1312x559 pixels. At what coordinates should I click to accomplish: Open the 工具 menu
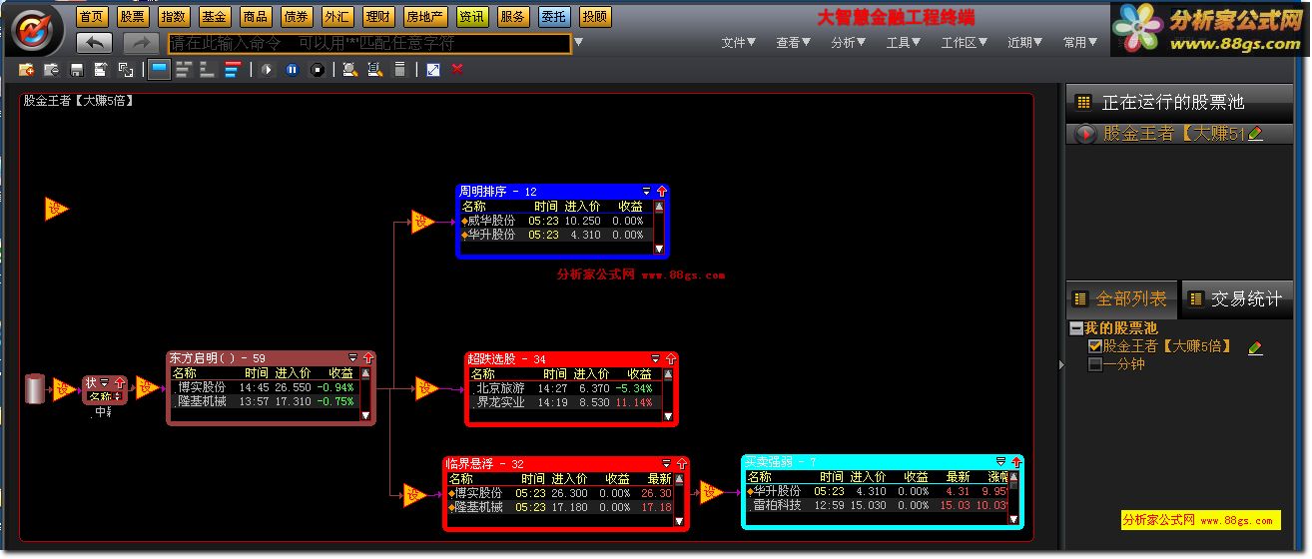point(904,43)
